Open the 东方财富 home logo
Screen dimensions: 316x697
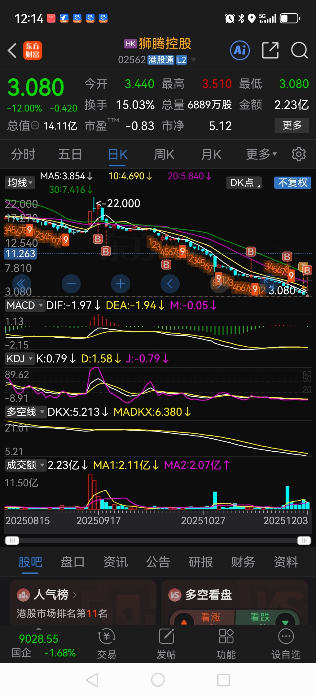click(x=32, y=50)
